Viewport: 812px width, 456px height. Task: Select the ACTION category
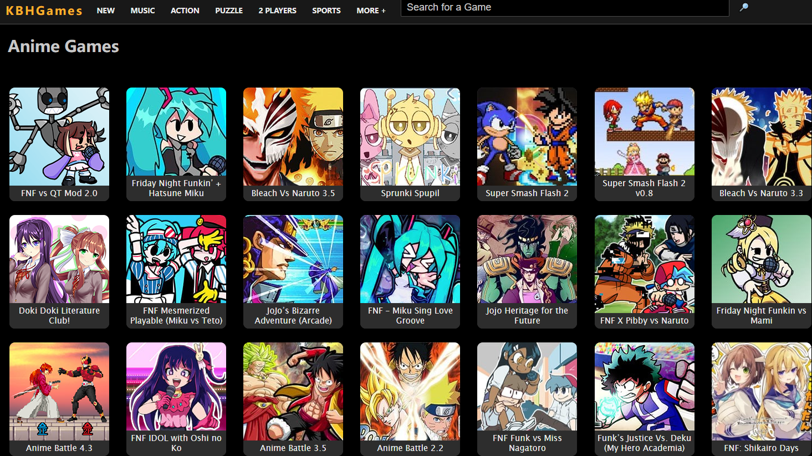coord(185,11)
